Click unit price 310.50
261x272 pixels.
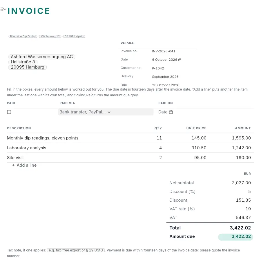pos(199,148)
